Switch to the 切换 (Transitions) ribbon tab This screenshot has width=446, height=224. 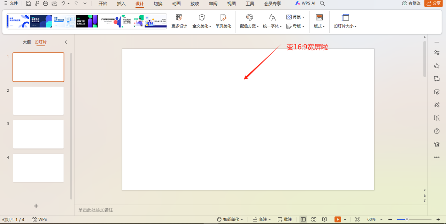pos(158,4)
